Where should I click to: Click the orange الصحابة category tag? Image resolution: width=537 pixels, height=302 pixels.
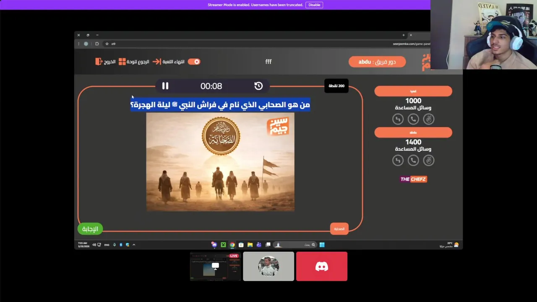pos(339,229)
